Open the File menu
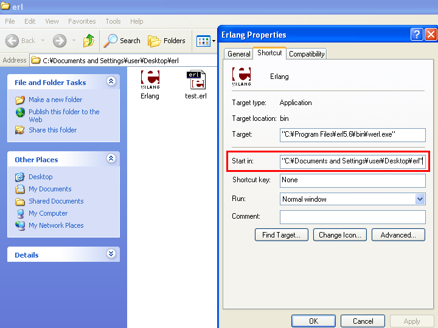The height and width of the screenshot is (328, 438). (x=10, y=21)
